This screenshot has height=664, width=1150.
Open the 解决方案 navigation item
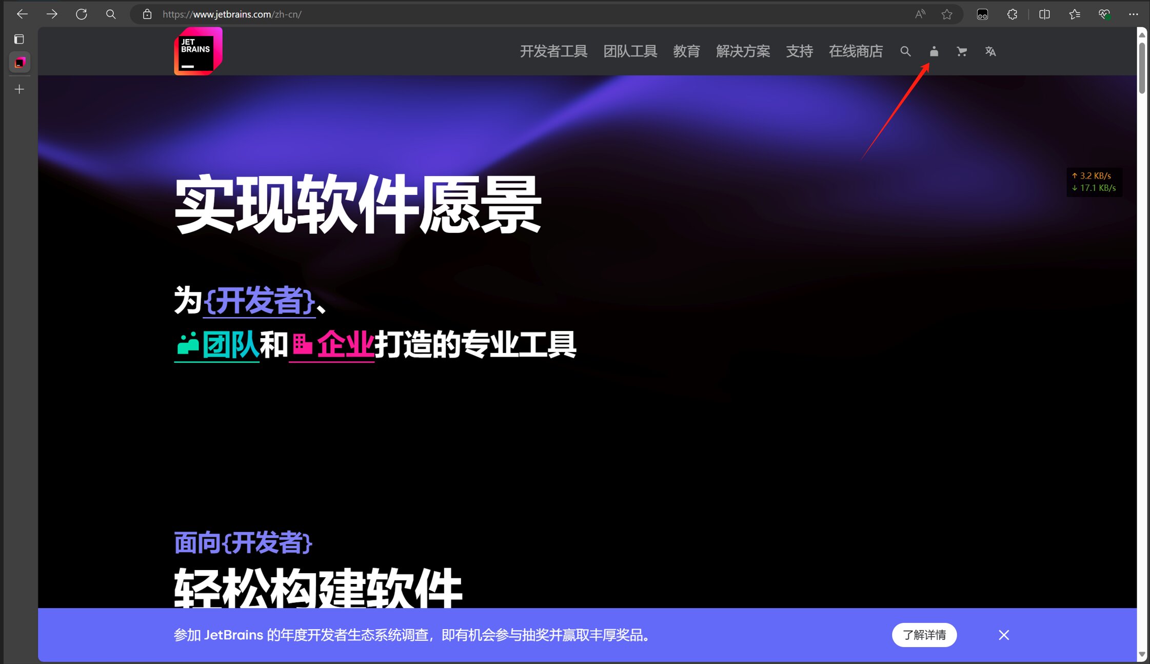click(x=743, y=51)
